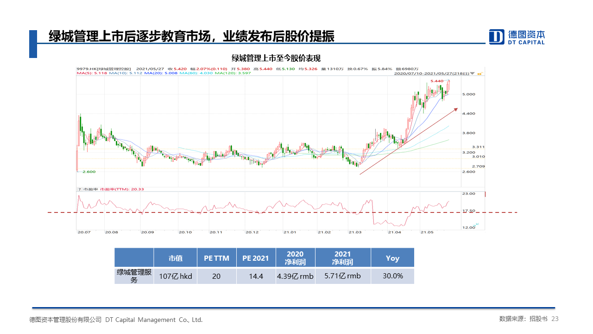Click the MA(5): 5.118 indicator label
593x334 pixels.
[x=92, y=73]
